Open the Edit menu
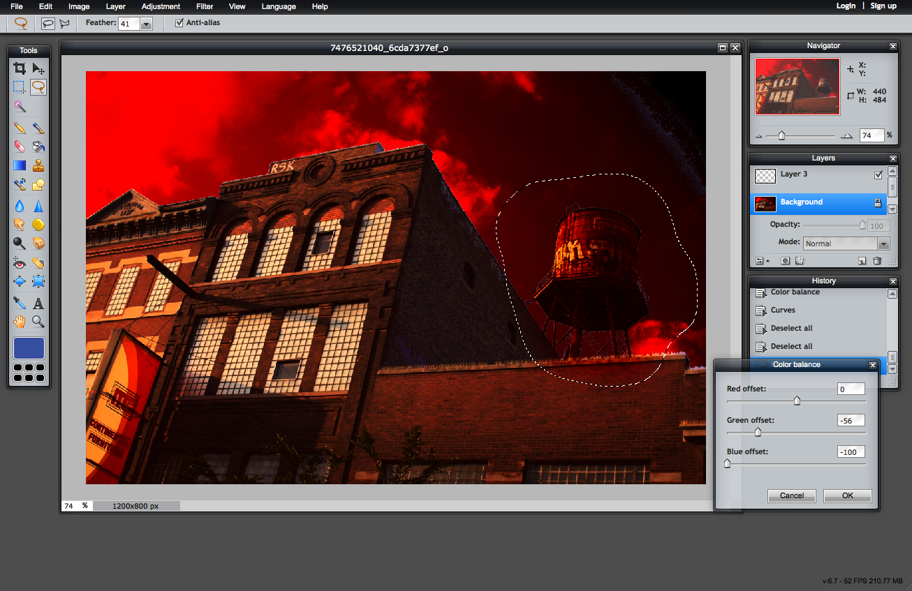 46,6
